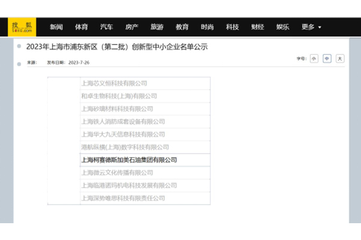Set font size to small (小)

click(x=313, y=58)
